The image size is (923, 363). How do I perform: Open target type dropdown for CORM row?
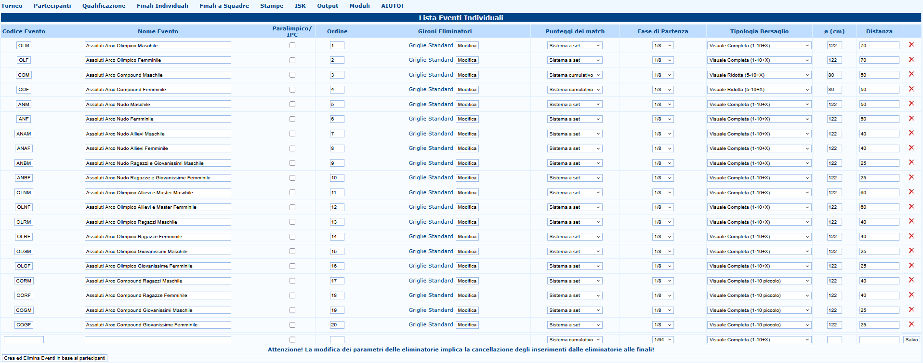tap(759, 281)
